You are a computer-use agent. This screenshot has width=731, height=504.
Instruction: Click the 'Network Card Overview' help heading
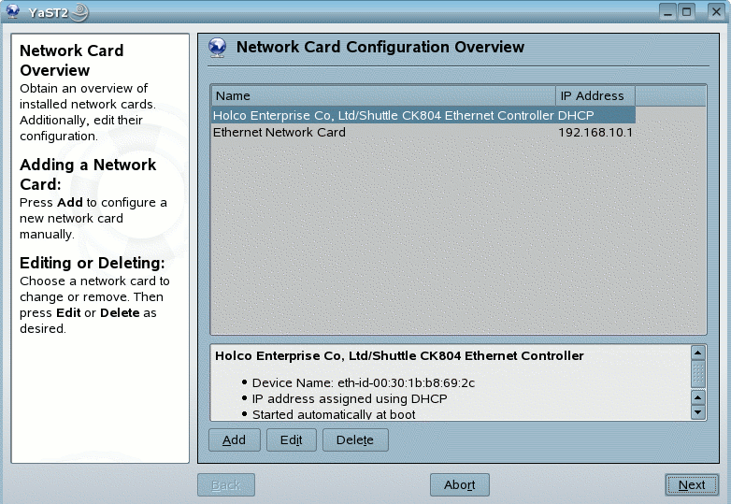coord(72,60)
